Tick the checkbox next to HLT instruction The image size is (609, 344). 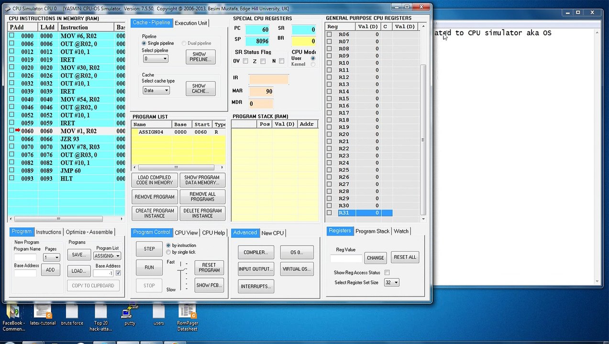point(12,179)
